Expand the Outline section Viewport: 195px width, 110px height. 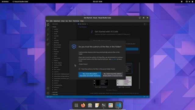pos(63,92)
